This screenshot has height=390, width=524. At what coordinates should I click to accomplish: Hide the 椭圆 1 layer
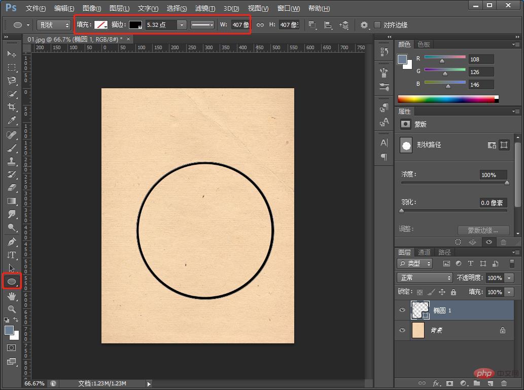coord(402,310)
